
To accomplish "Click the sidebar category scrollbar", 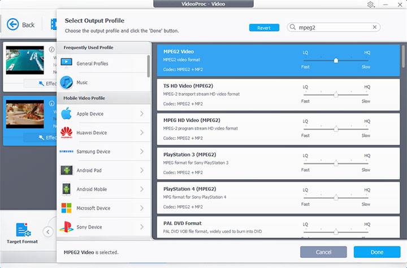I will [149, 66].
